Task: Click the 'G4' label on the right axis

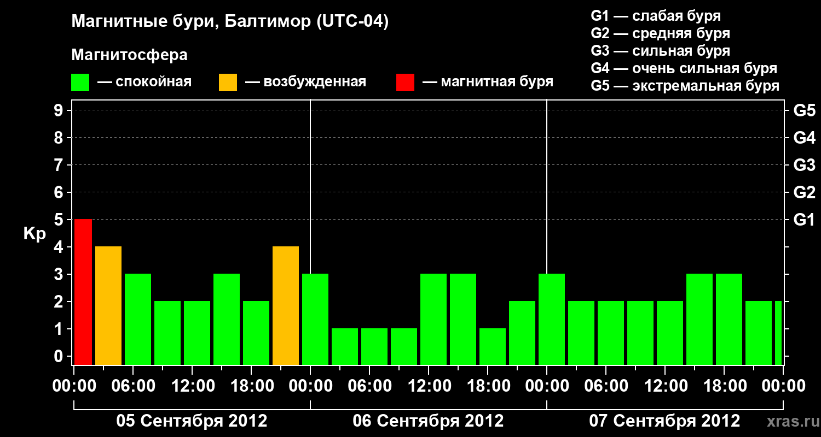Action: tap(804, 138)
